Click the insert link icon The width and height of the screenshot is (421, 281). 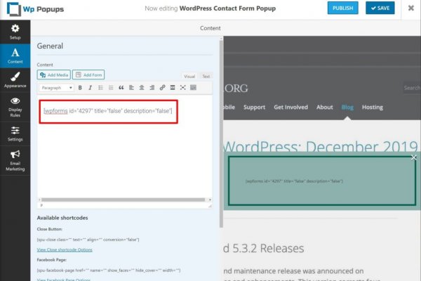pyautogui.click(x=163, y=88)
